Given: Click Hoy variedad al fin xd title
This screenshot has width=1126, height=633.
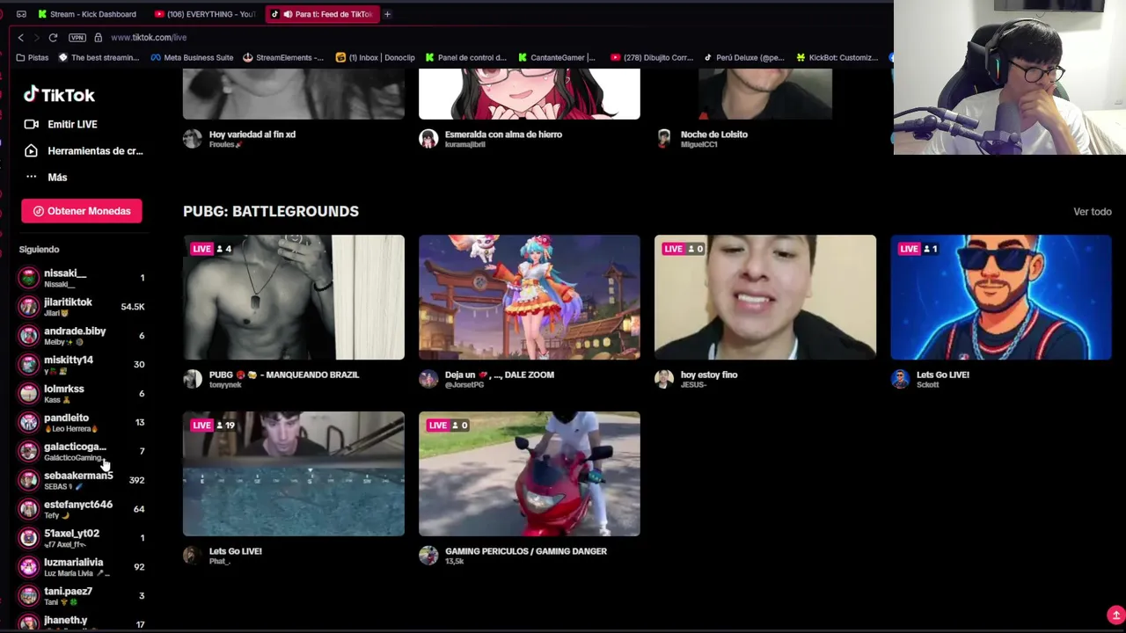Looking at the screenshot, I should pos(252,135).
